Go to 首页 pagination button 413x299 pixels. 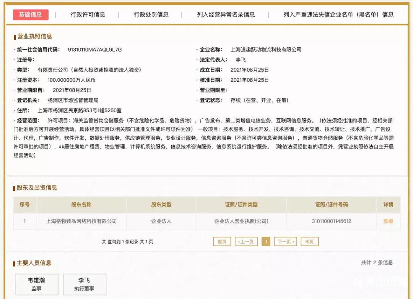[222, 242]
